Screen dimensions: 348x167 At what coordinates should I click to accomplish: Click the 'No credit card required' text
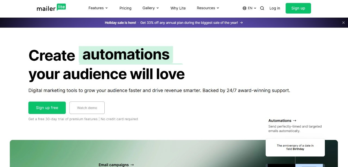click(119, 119)
